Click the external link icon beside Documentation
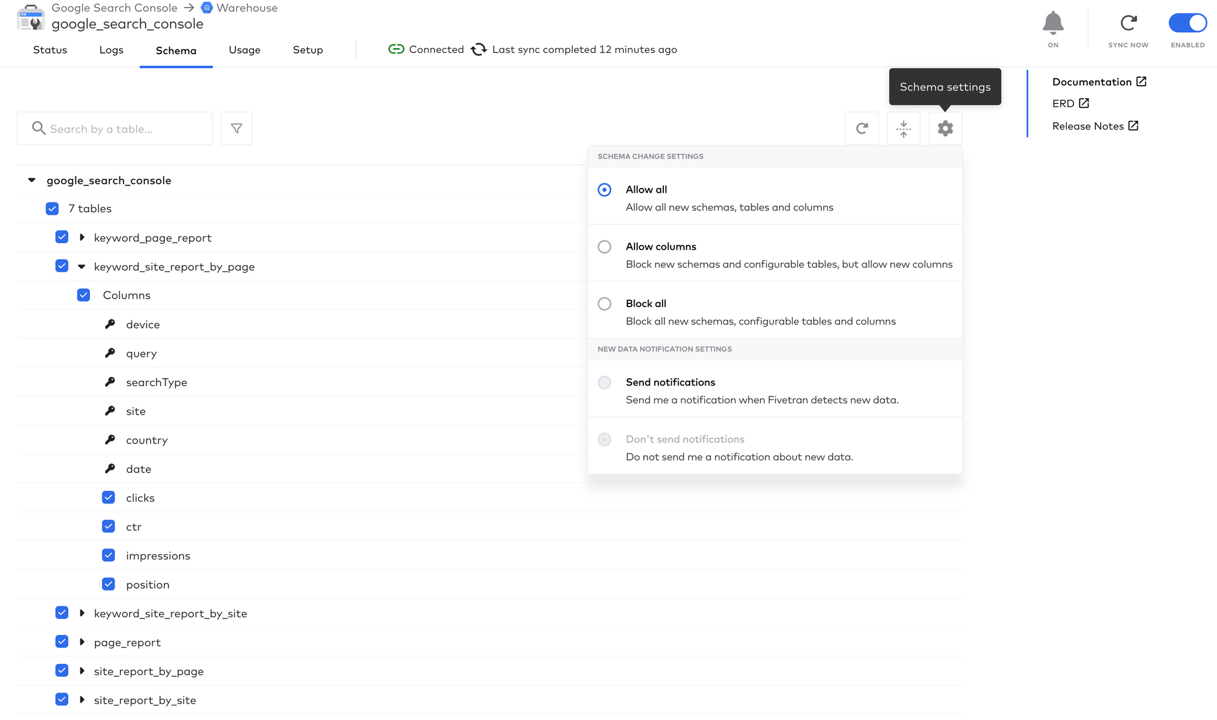1217x720 pixels. click(1142, 81)
